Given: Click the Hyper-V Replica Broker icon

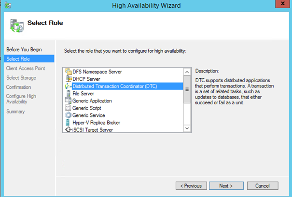Looking at the screenshot, I should (x=68, y=123).
